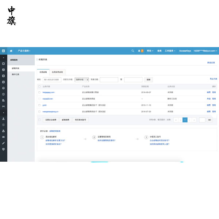This screenshot has height=219, width=219.
Task: Click the 域名 search input field
Action: [52, 79]
